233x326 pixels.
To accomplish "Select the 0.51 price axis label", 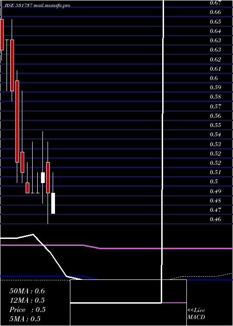I will pos(215,172).
